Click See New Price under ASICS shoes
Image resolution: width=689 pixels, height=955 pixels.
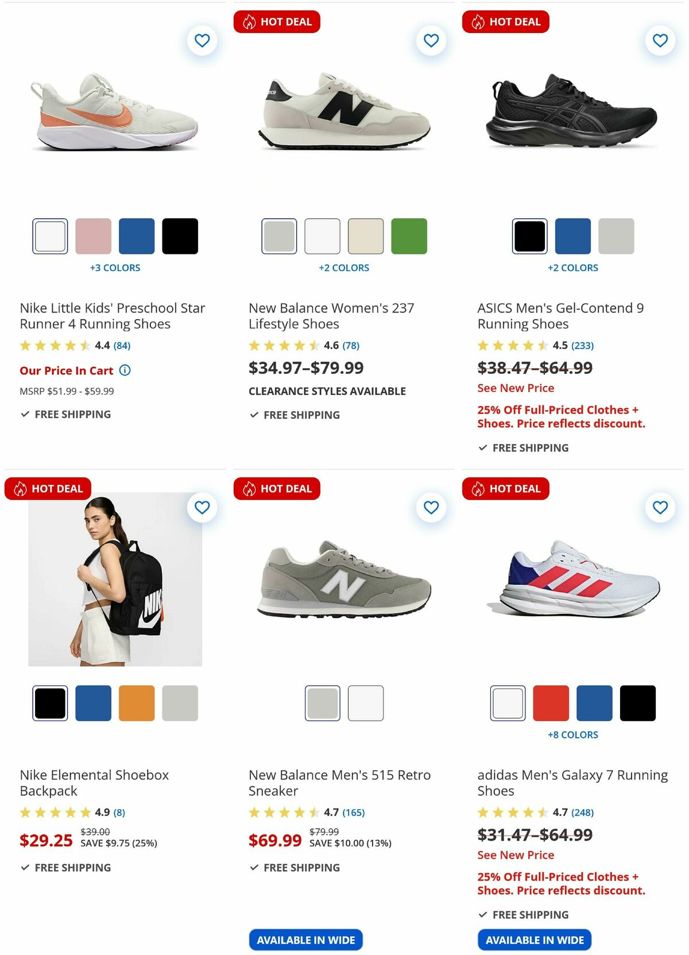click(514, 388)
